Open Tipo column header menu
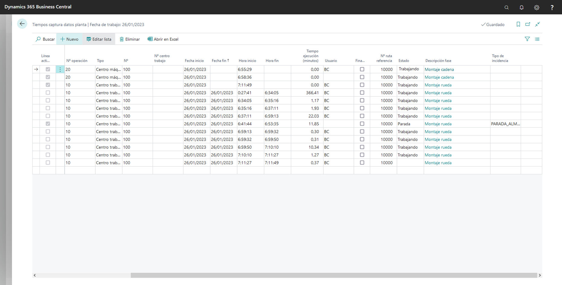The image size is (562, 285). (x=100, y=61)
